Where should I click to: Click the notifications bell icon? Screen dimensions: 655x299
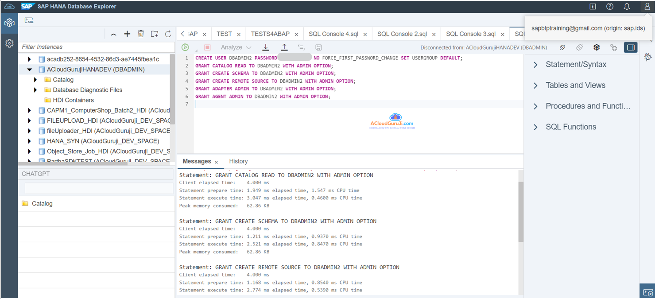(x=627, y=7)
